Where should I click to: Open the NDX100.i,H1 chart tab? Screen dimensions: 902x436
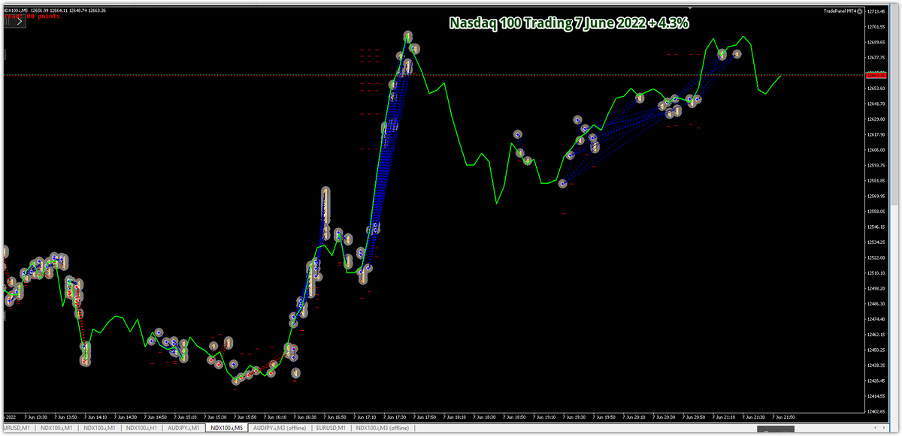(142, 428)
